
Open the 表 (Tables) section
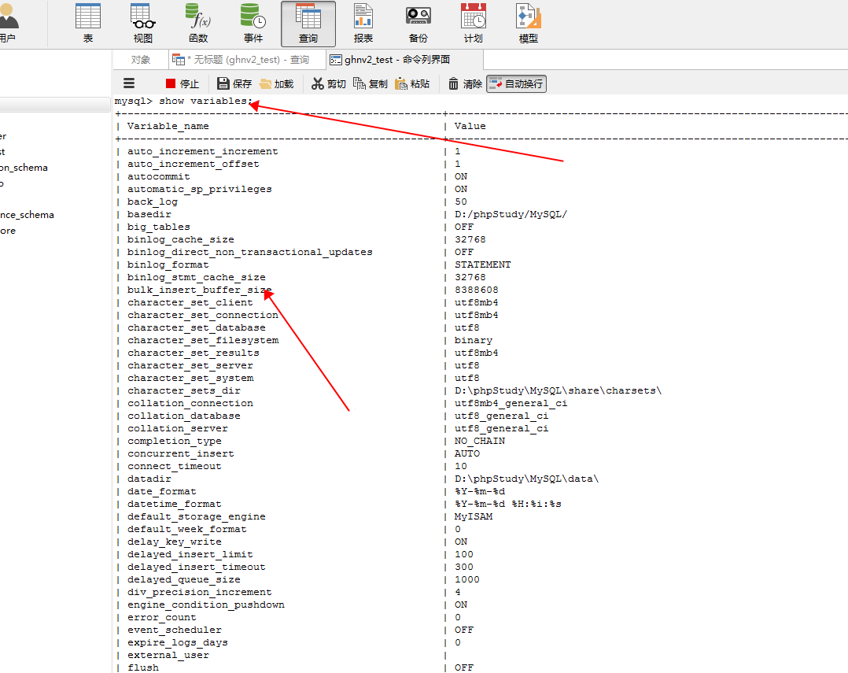[87, 23]
